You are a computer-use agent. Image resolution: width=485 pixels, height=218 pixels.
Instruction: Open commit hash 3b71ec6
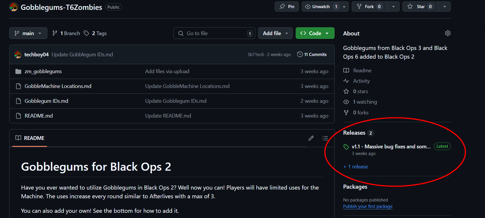coord(256,55)
